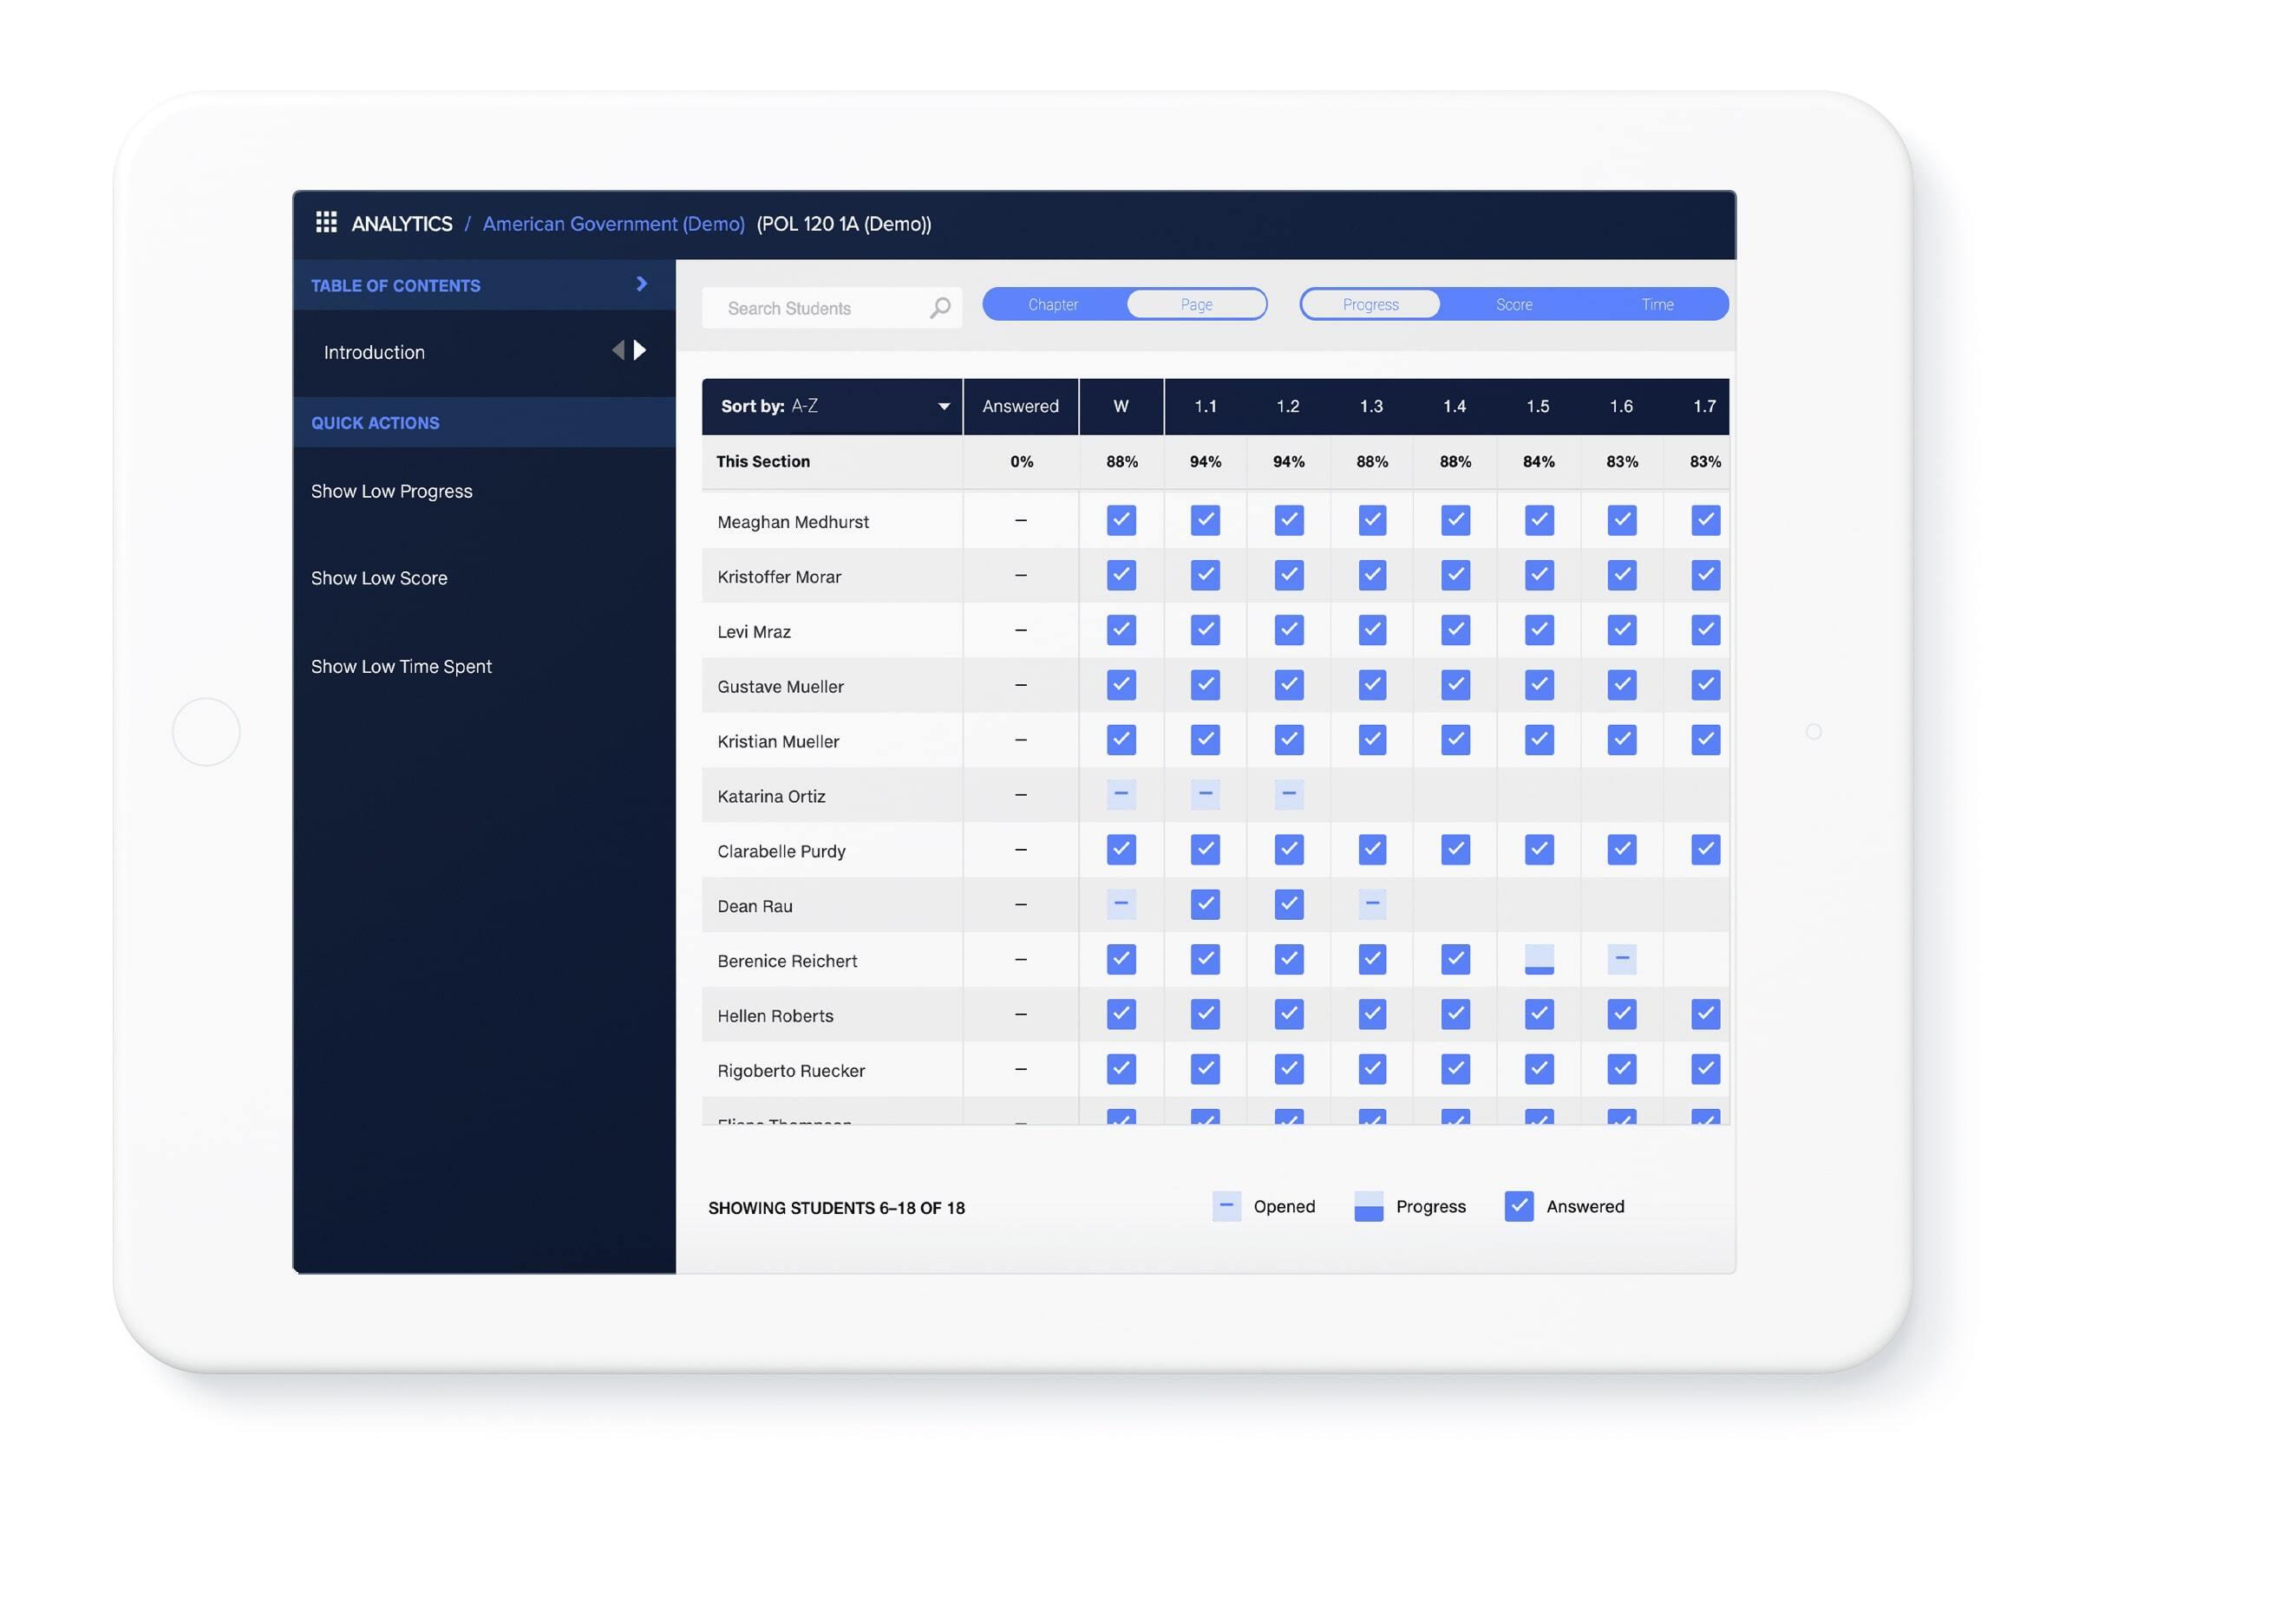2275x1624 pixels.
Task: Switch to the Score tab
Action: pos(1513,304)
